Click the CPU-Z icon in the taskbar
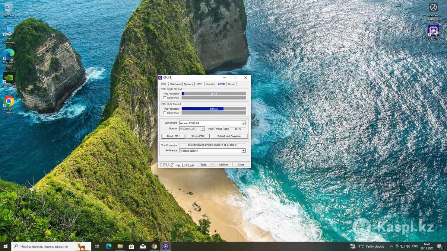 [x=166, y=246]
